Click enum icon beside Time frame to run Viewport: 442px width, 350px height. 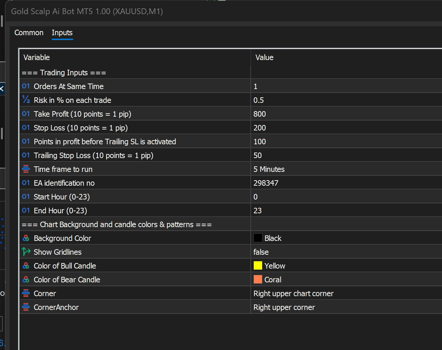[26, 169]
